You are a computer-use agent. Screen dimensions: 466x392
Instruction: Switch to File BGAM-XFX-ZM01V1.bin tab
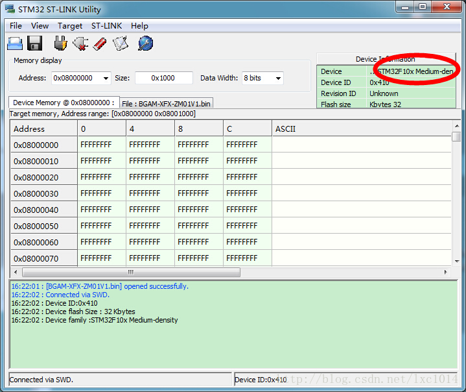(x=166, y=104)
